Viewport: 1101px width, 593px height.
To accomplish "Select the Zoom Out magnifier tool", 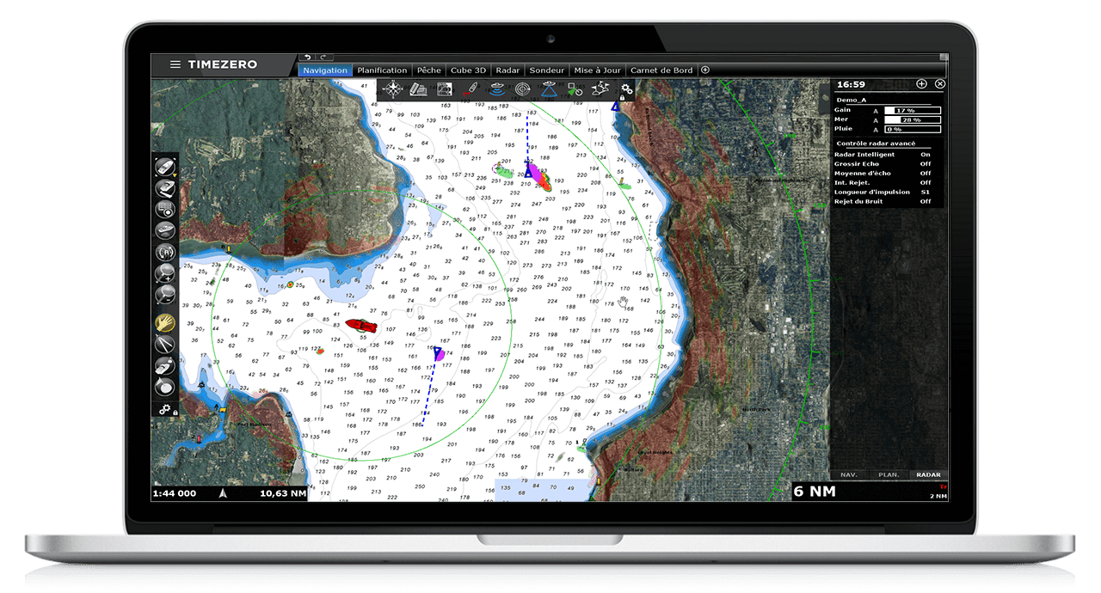I will click(165, 295).
